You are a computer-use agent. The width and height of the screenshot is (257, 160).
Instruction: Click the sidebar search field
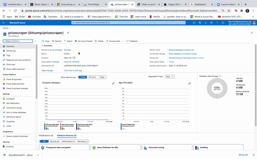pyautogui.click(x=18, y=41)
